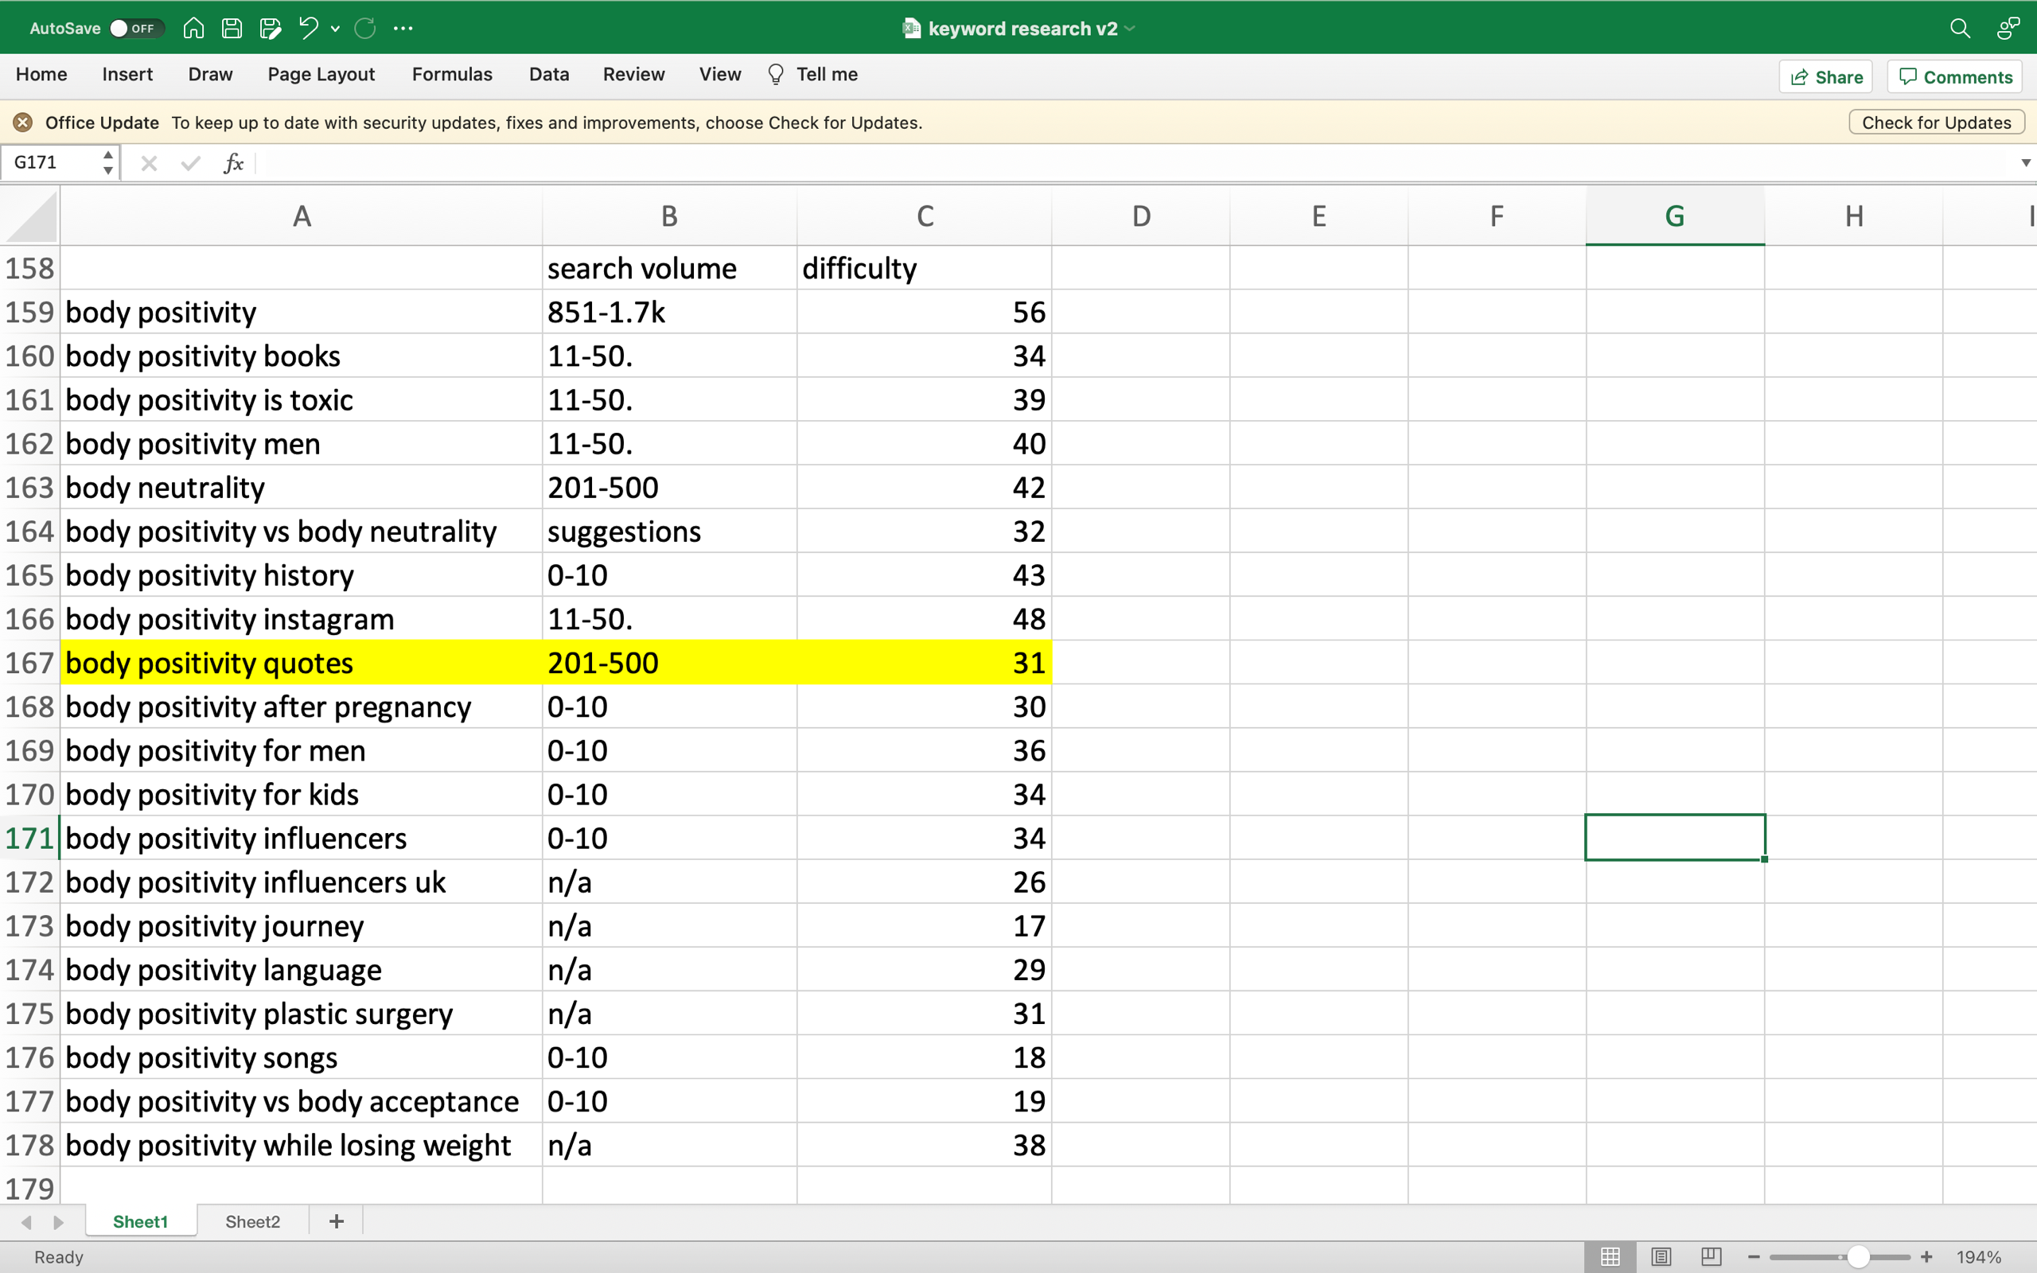Open the Name Box dropdown arrows

pos(107,162)
